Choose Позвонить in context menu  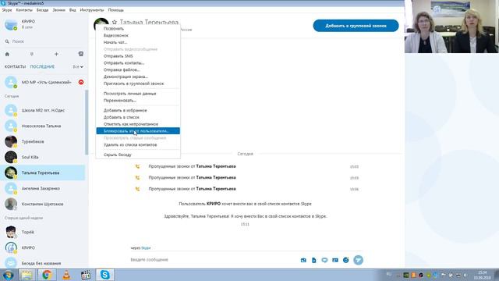(138, 29)
